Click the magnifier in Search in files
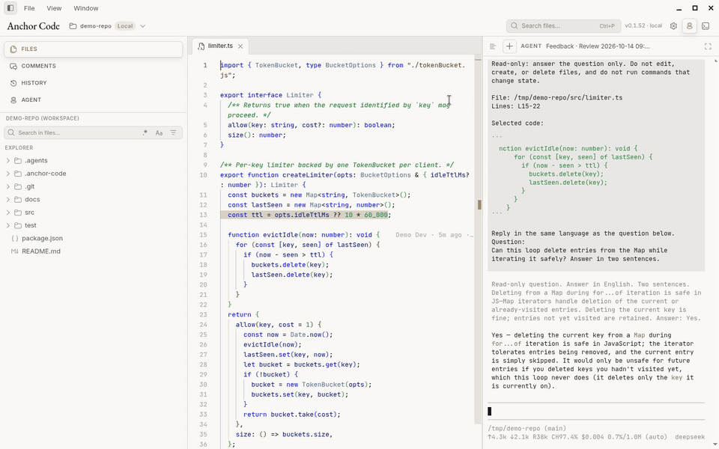 (11, 133)
